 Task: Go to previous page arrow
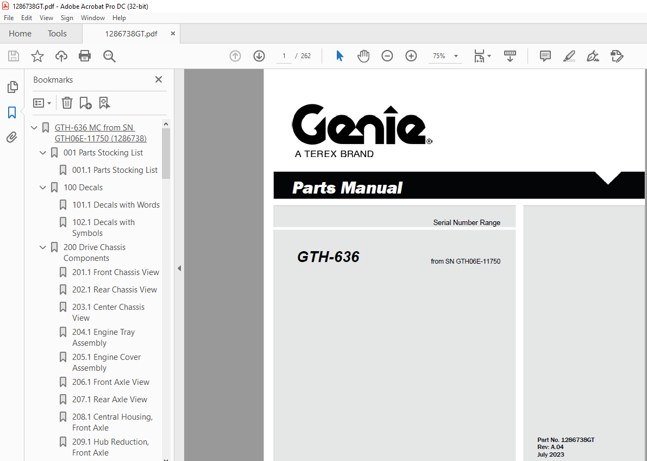(235, 56)
